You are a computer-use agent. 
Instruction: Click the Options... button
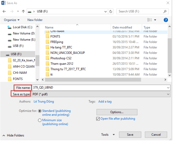117,112
